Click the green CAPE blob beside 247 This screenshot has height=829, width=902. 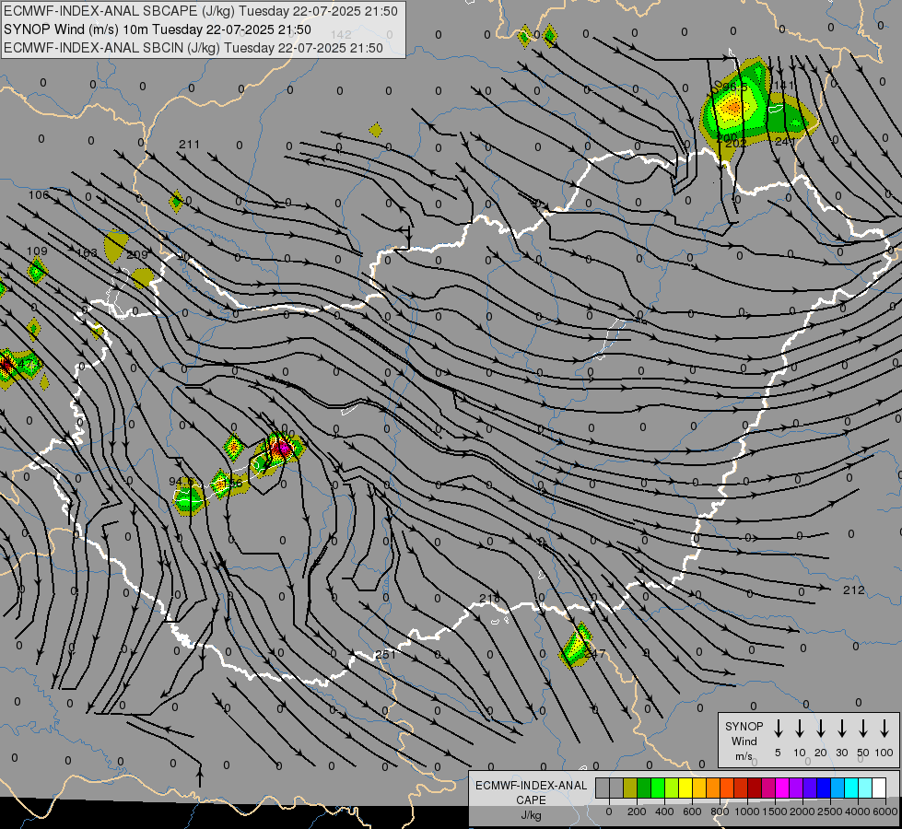575,646
